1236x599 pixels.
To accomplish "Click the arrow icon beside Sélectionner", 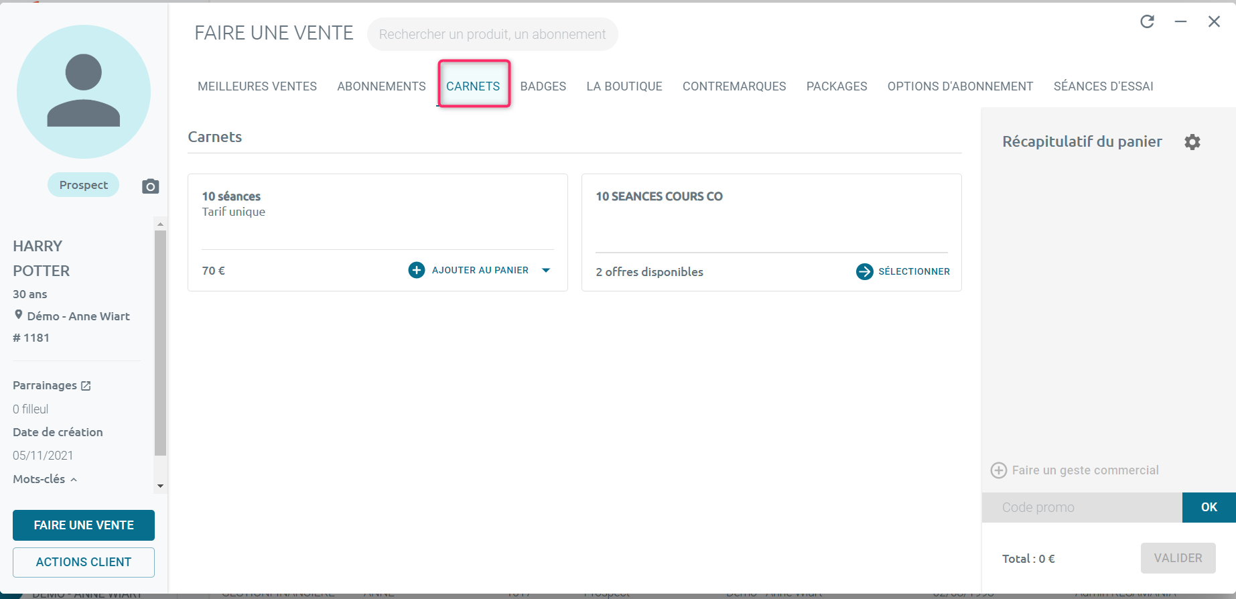I will pyautogui.click(x=865, y=271).
